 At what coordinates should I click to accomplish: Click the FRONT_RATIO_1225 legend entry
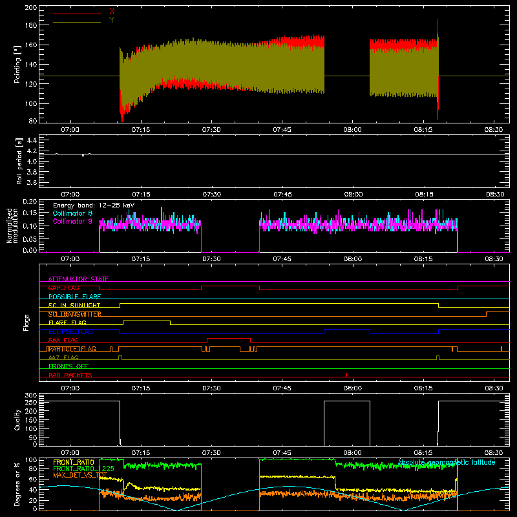pos(84,469)
